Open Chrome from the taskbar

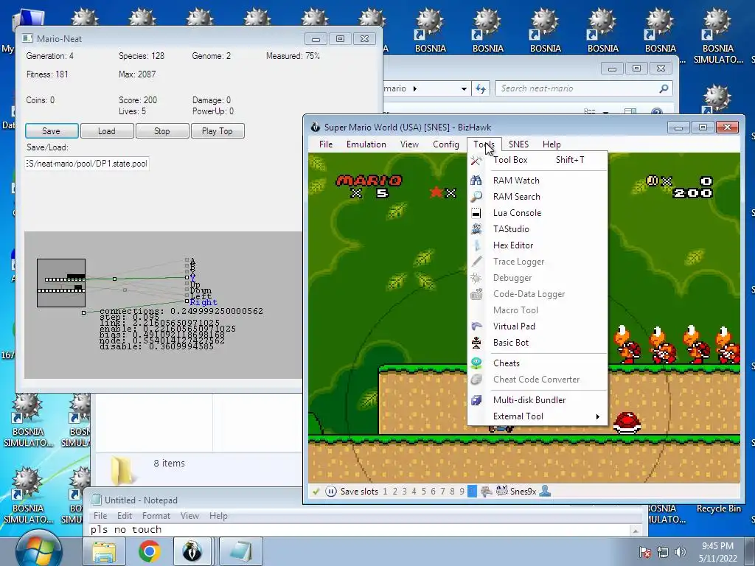coord(149,551)
